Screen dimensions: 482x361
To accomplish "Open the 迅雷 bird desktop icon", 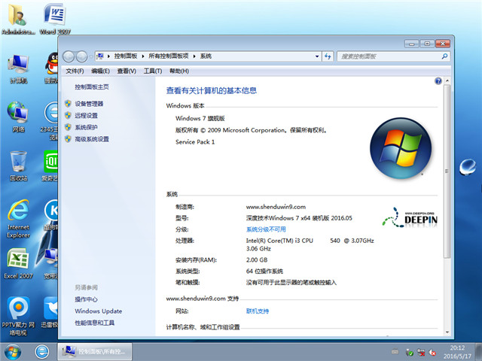I will (50, 313).
